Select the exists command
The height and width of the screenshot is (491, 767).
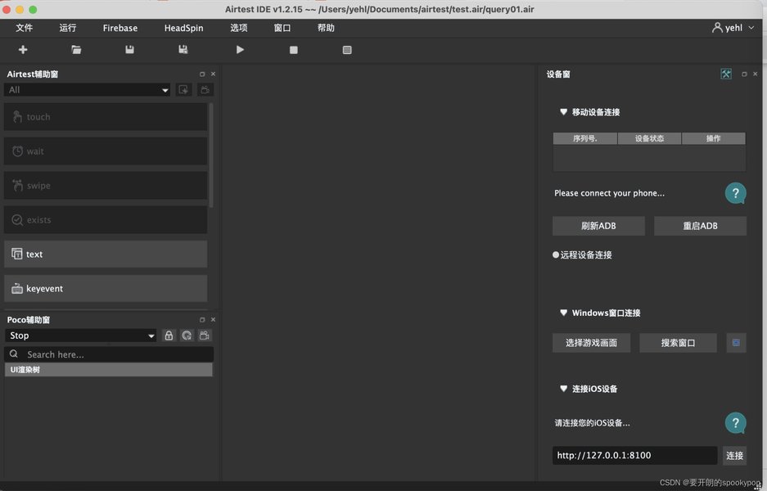tap(105, 219)
